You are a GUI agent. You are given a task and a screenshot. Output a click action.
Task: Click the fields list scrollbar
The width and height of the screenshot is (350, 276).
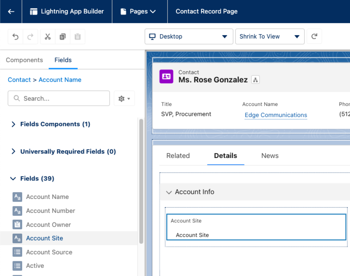[x=141, y=181]
